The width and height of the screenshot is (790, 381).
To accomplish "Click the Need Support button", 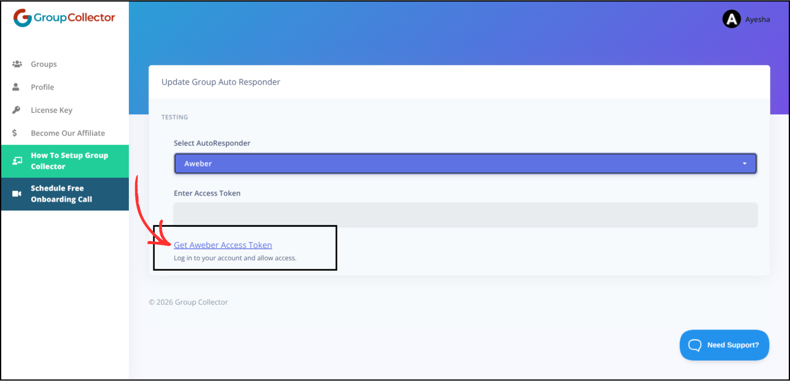I will click(x=724, y=345).
